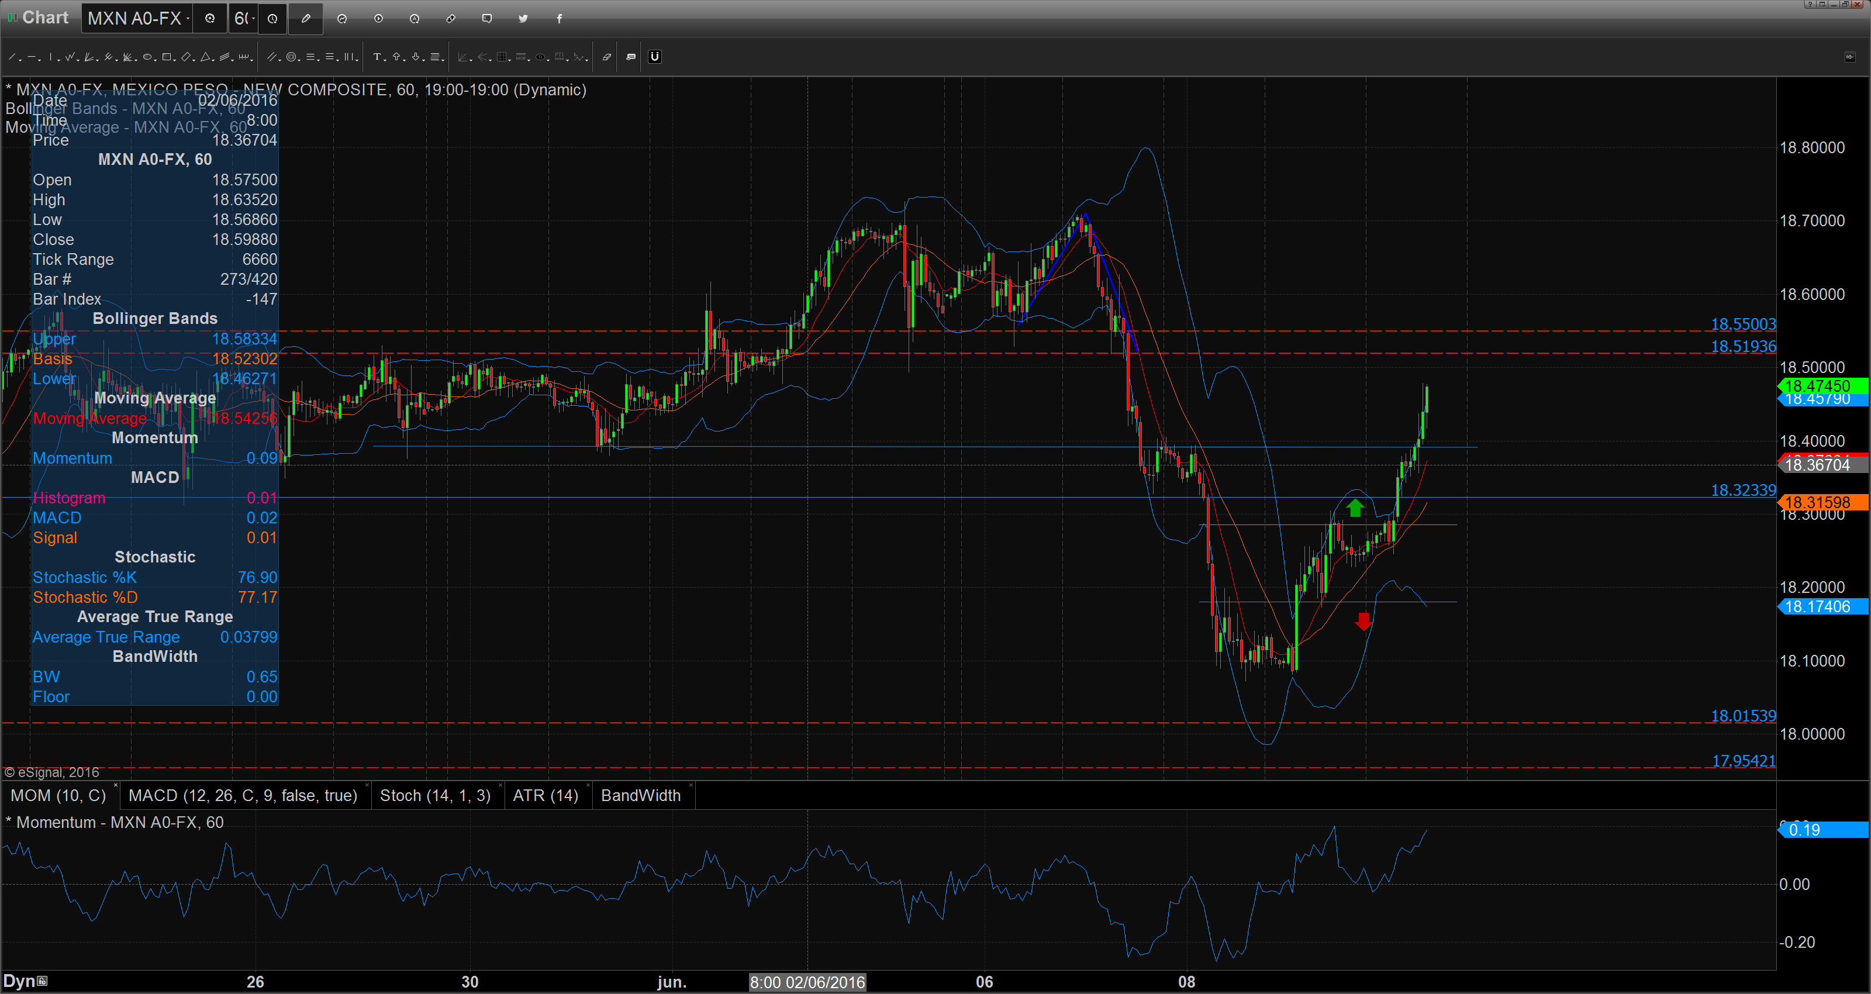Select the text annotation T tool

point(377,57)
